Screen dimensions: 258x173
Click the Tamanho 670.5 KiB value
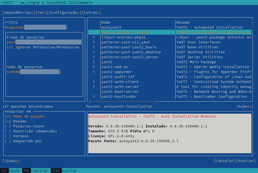[118, 131]
